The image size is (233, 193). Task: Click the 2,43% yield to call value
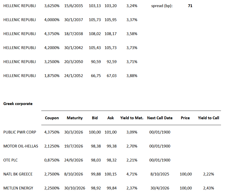click(209, 188)
